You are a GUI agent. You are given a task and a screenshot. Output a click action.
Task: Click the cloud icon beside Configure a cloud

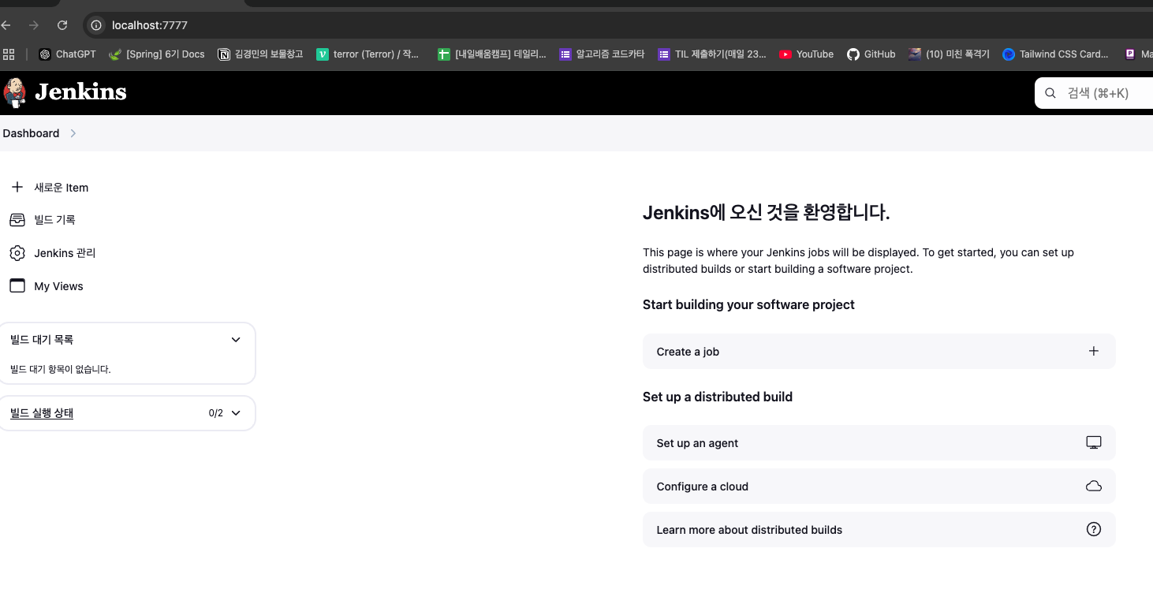1094,486
